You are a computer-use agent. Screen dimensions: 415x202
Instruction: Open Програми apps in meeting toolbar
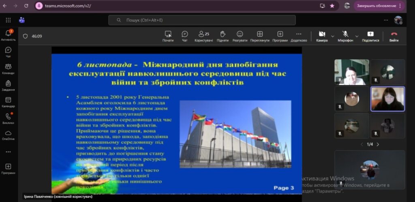(280, 36)
